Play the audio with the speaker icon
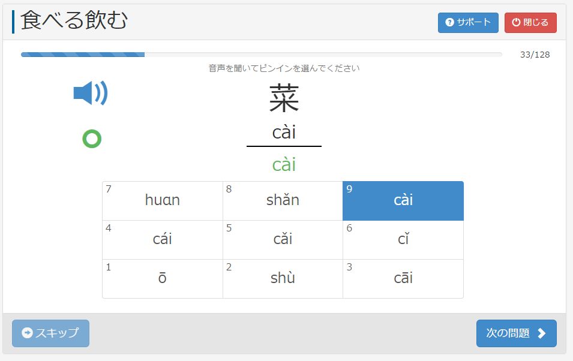The image size is (573, 361). click(x=90, y=94)
